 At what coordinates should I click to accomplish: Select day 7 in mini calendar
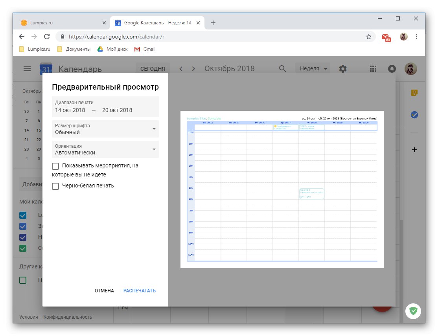pyautogui.click(x=26, y=121)
